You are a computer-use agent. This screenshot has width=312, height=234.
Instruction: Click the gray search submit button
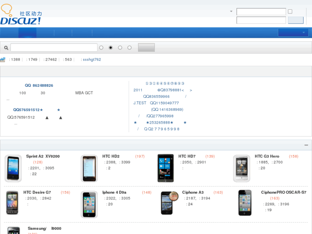coord(146,48)
